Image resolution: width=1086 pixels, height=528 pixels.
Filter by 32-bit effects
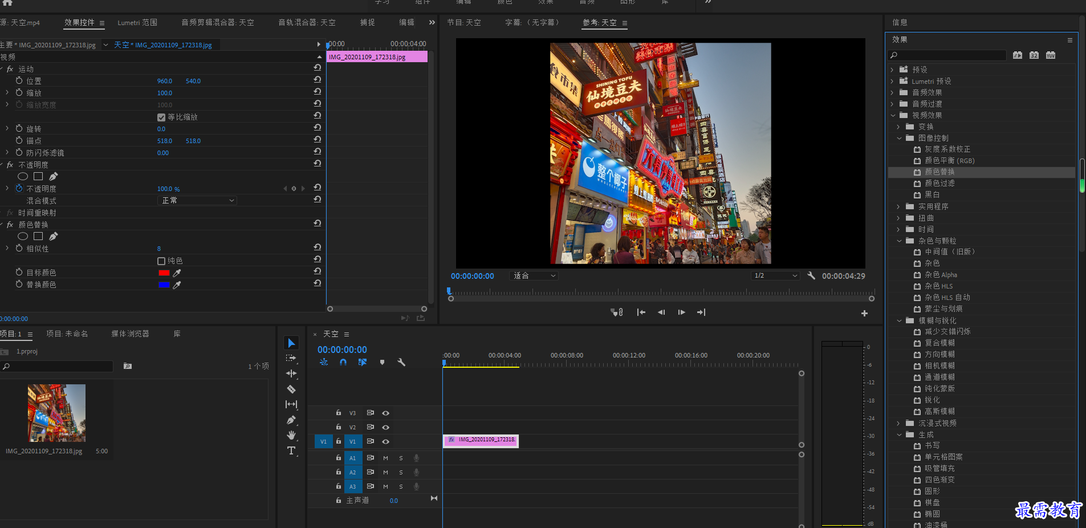pos(1034,55)
